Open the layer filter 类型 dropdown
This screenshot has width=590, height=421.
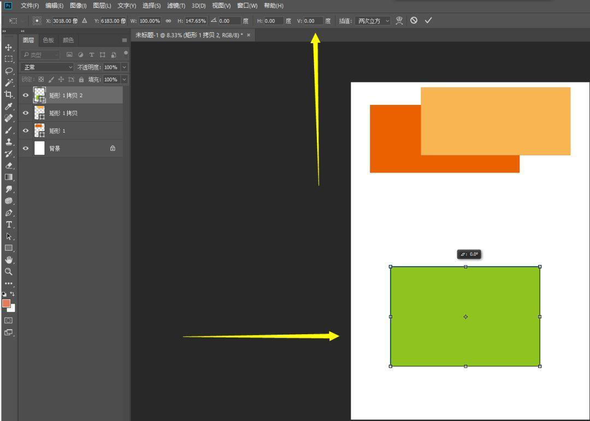click(x=40, y=55)
